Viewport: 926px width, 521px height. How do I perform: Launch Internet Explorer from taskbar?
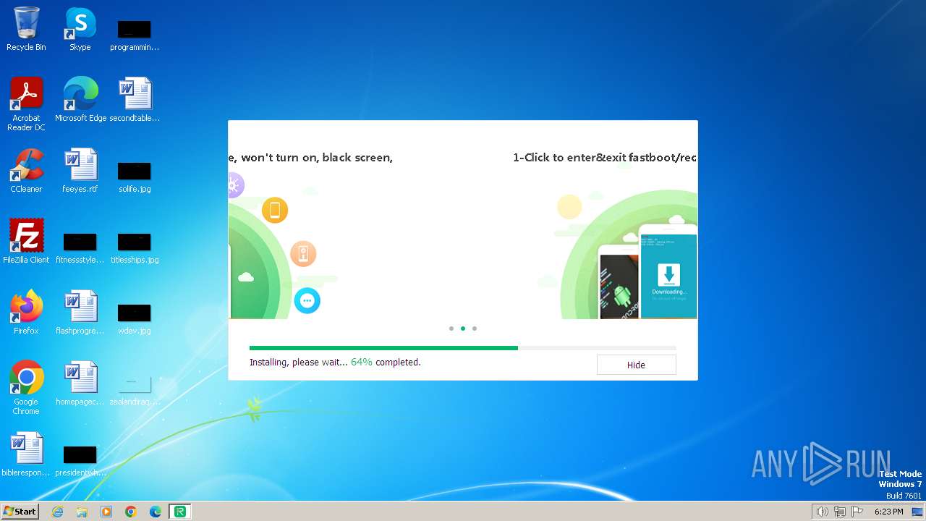click(x=57, y=512)
